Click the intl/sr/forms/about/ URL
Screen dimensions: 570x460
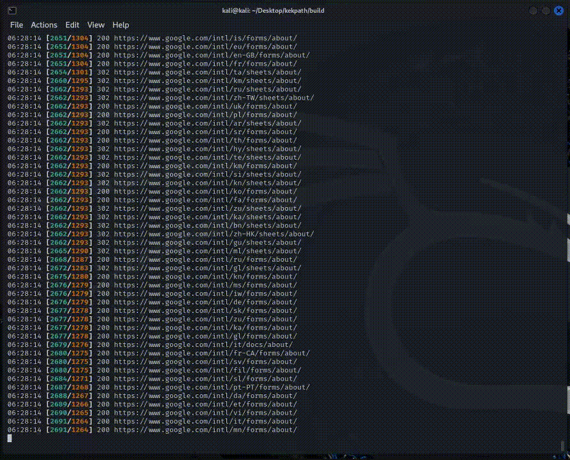coord(205,132)
